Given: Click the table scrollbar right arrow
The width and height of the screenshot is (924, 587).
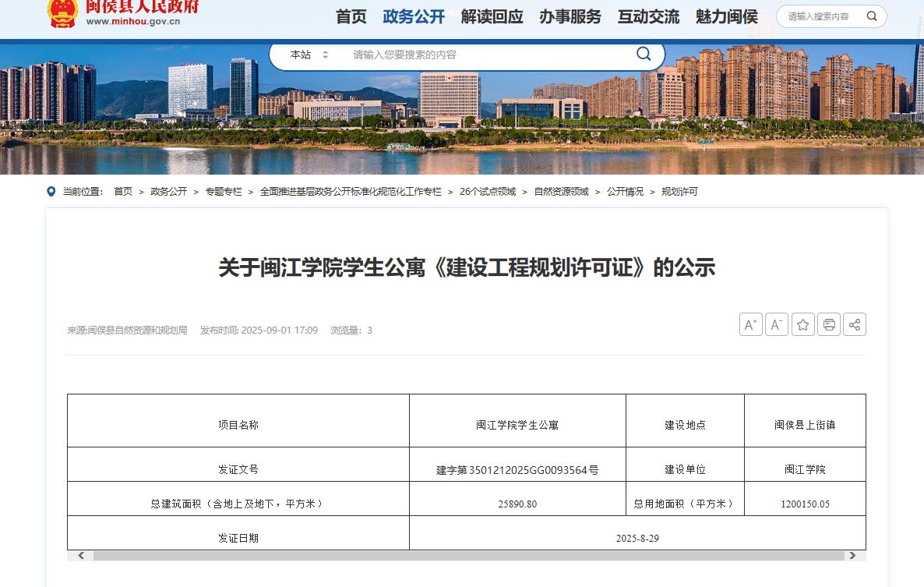Looking at the screenshot, I should click(x=852, y=556).
